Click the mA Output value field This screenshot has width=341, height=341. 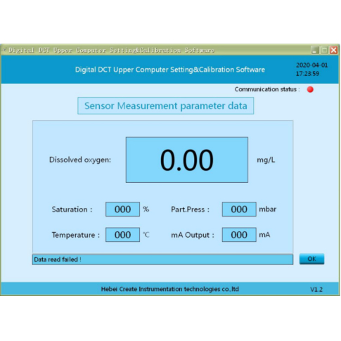(x=239, y=235)
